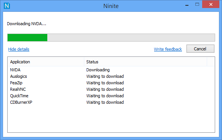The height and width of the screenshot is (140, 222).
Task: Click the Downloading NVDA... status message
Action: (x=26, y=24)
